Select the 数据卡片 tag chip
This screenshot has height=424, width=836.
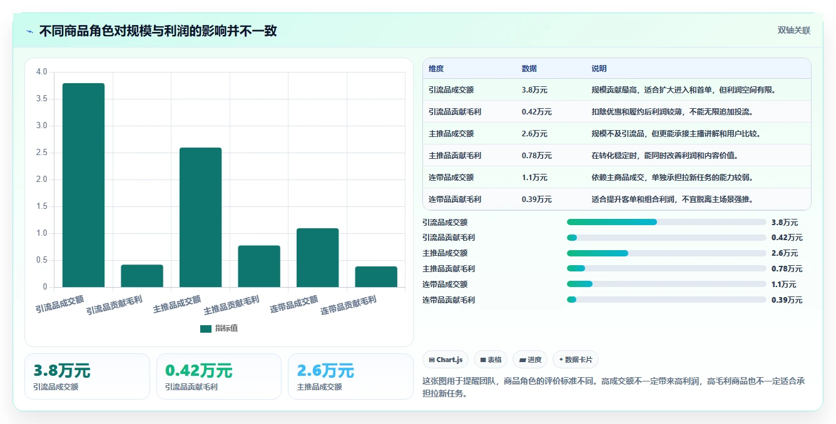pos(575,360)
